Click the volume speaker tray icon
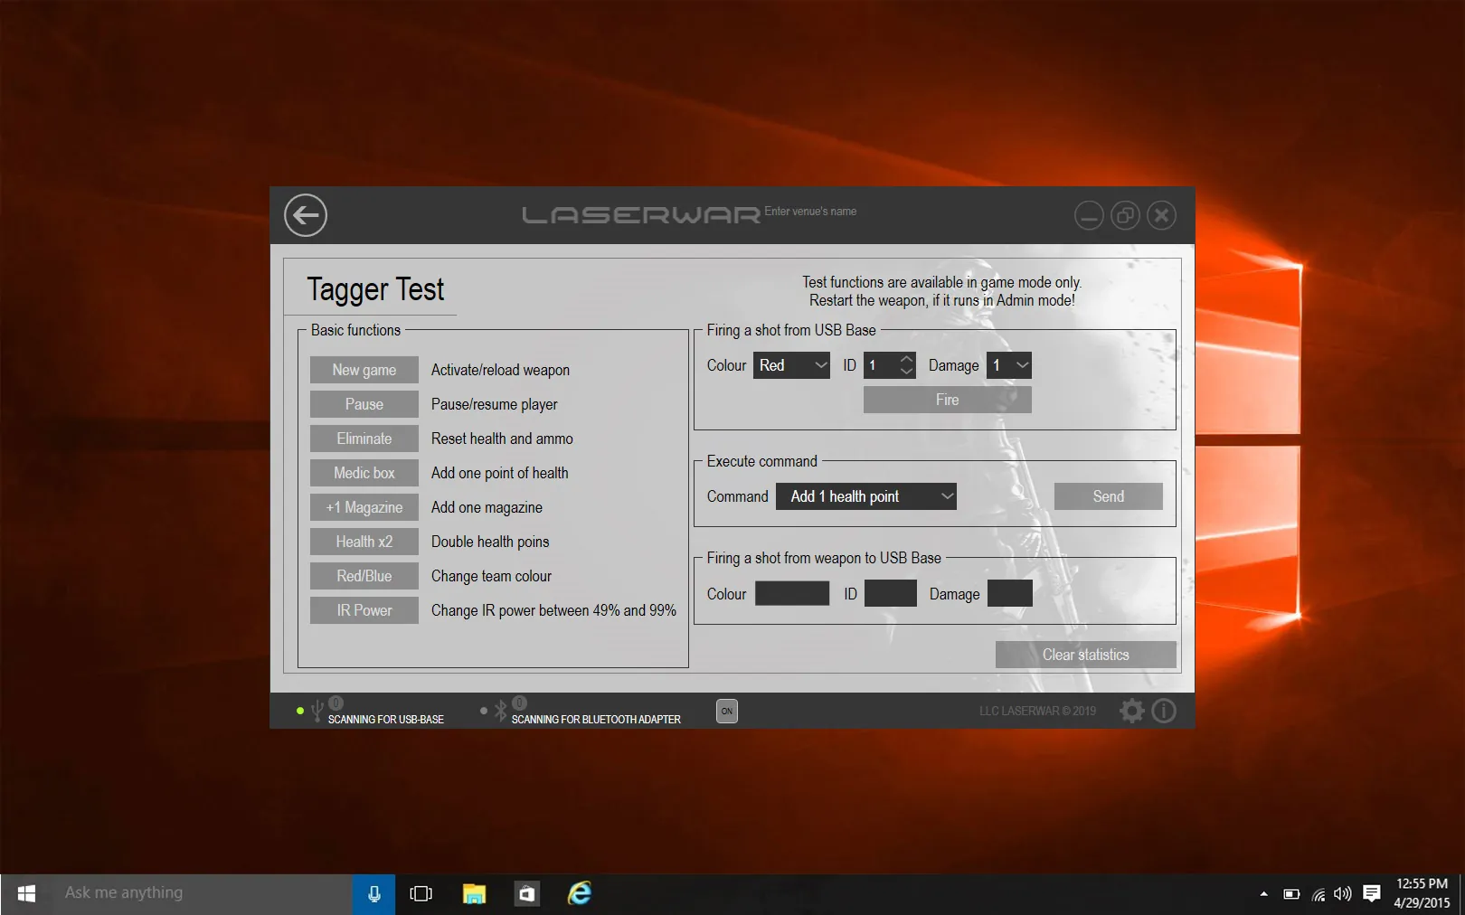1465x915 pixels. pos(1343,893)
